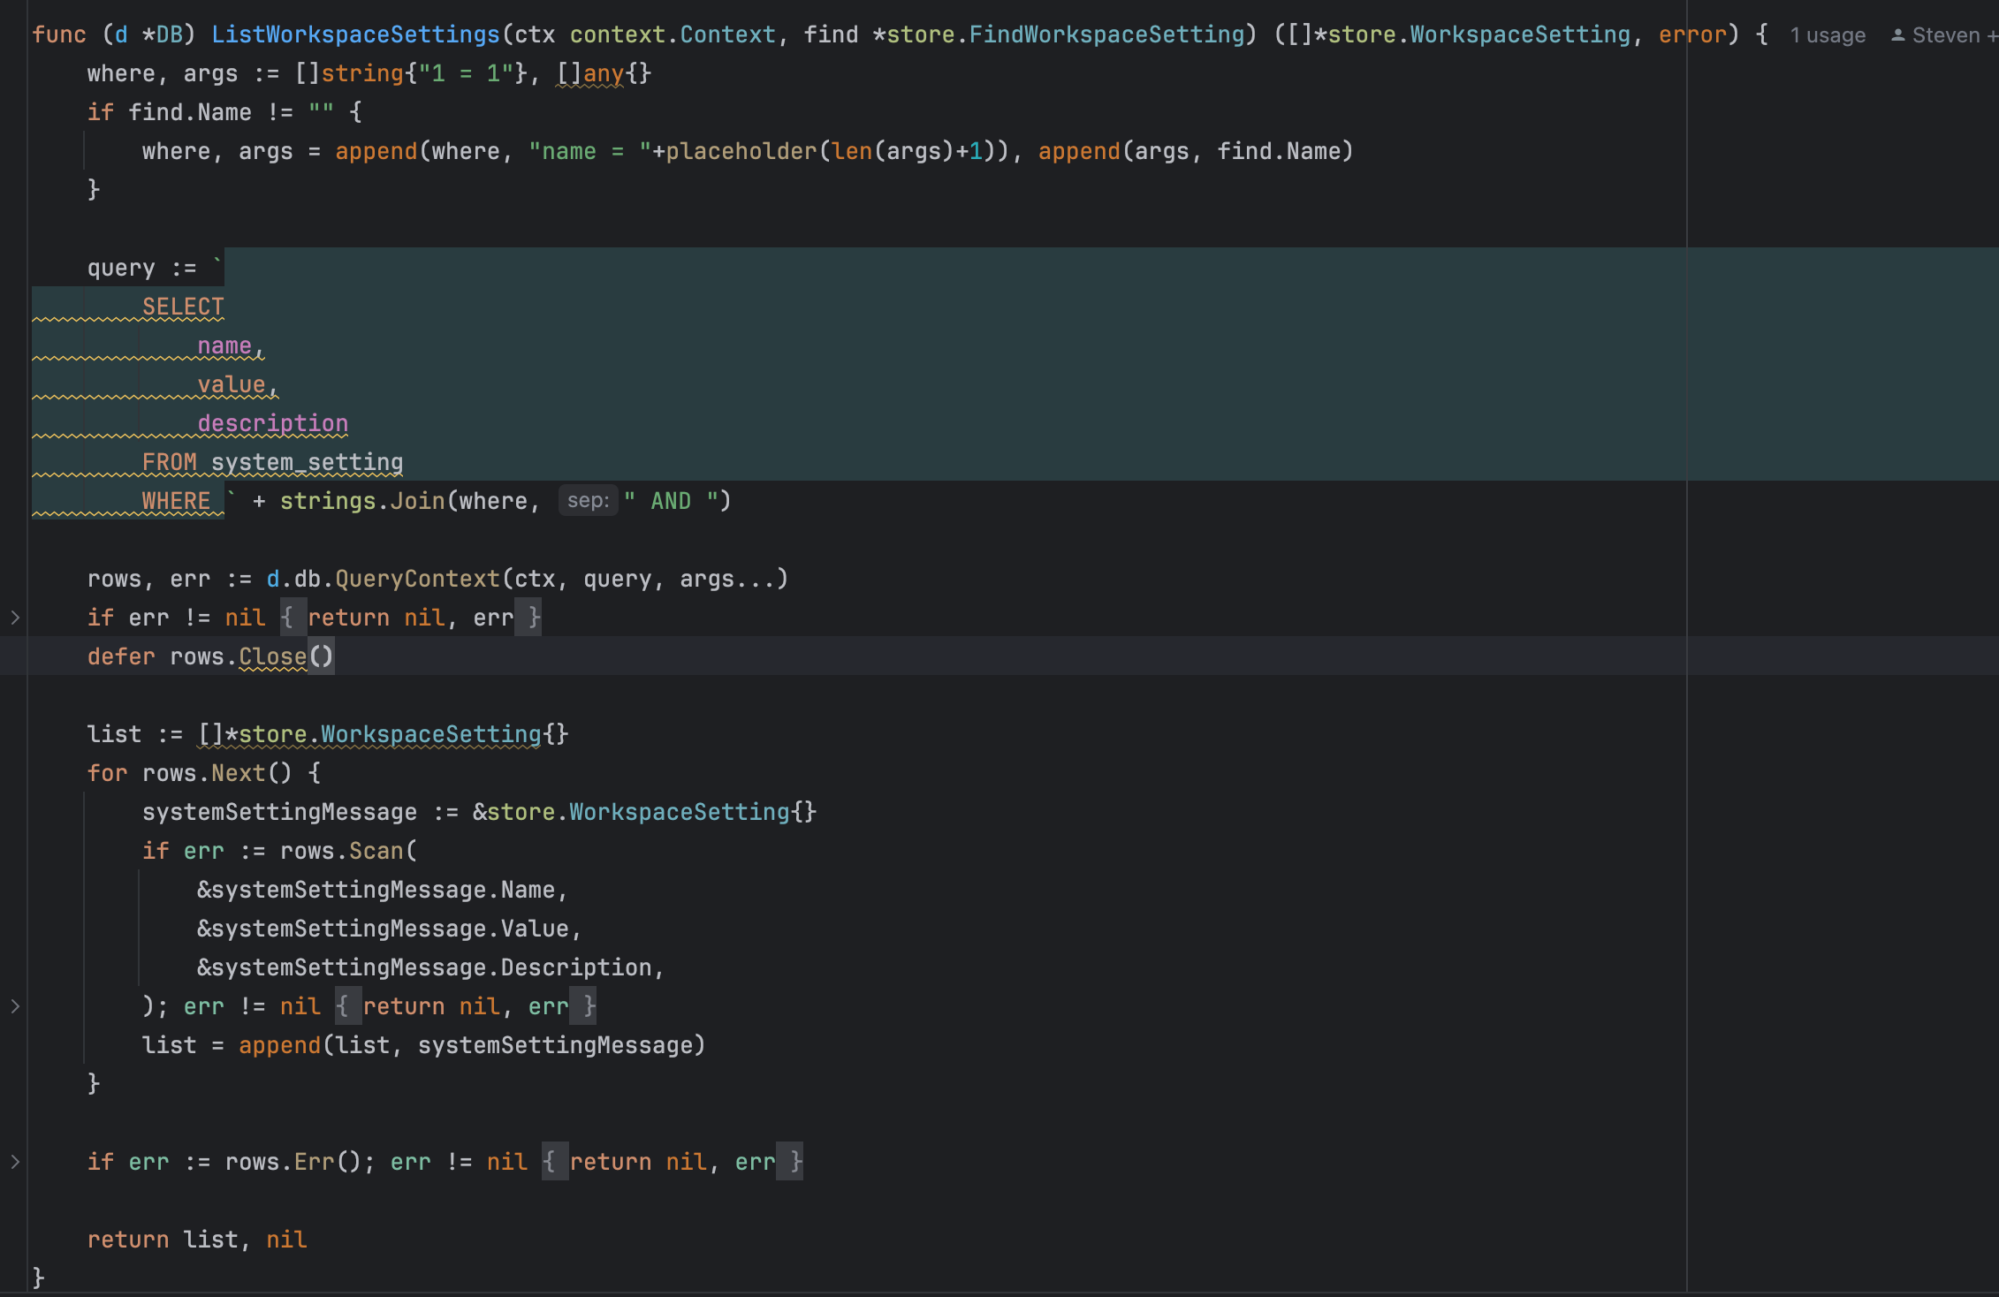The height and width of the screenshot is (1297, 1999).
Task: Click the 'systemSettingMessage :=' declaration
Action: (300, 812)
